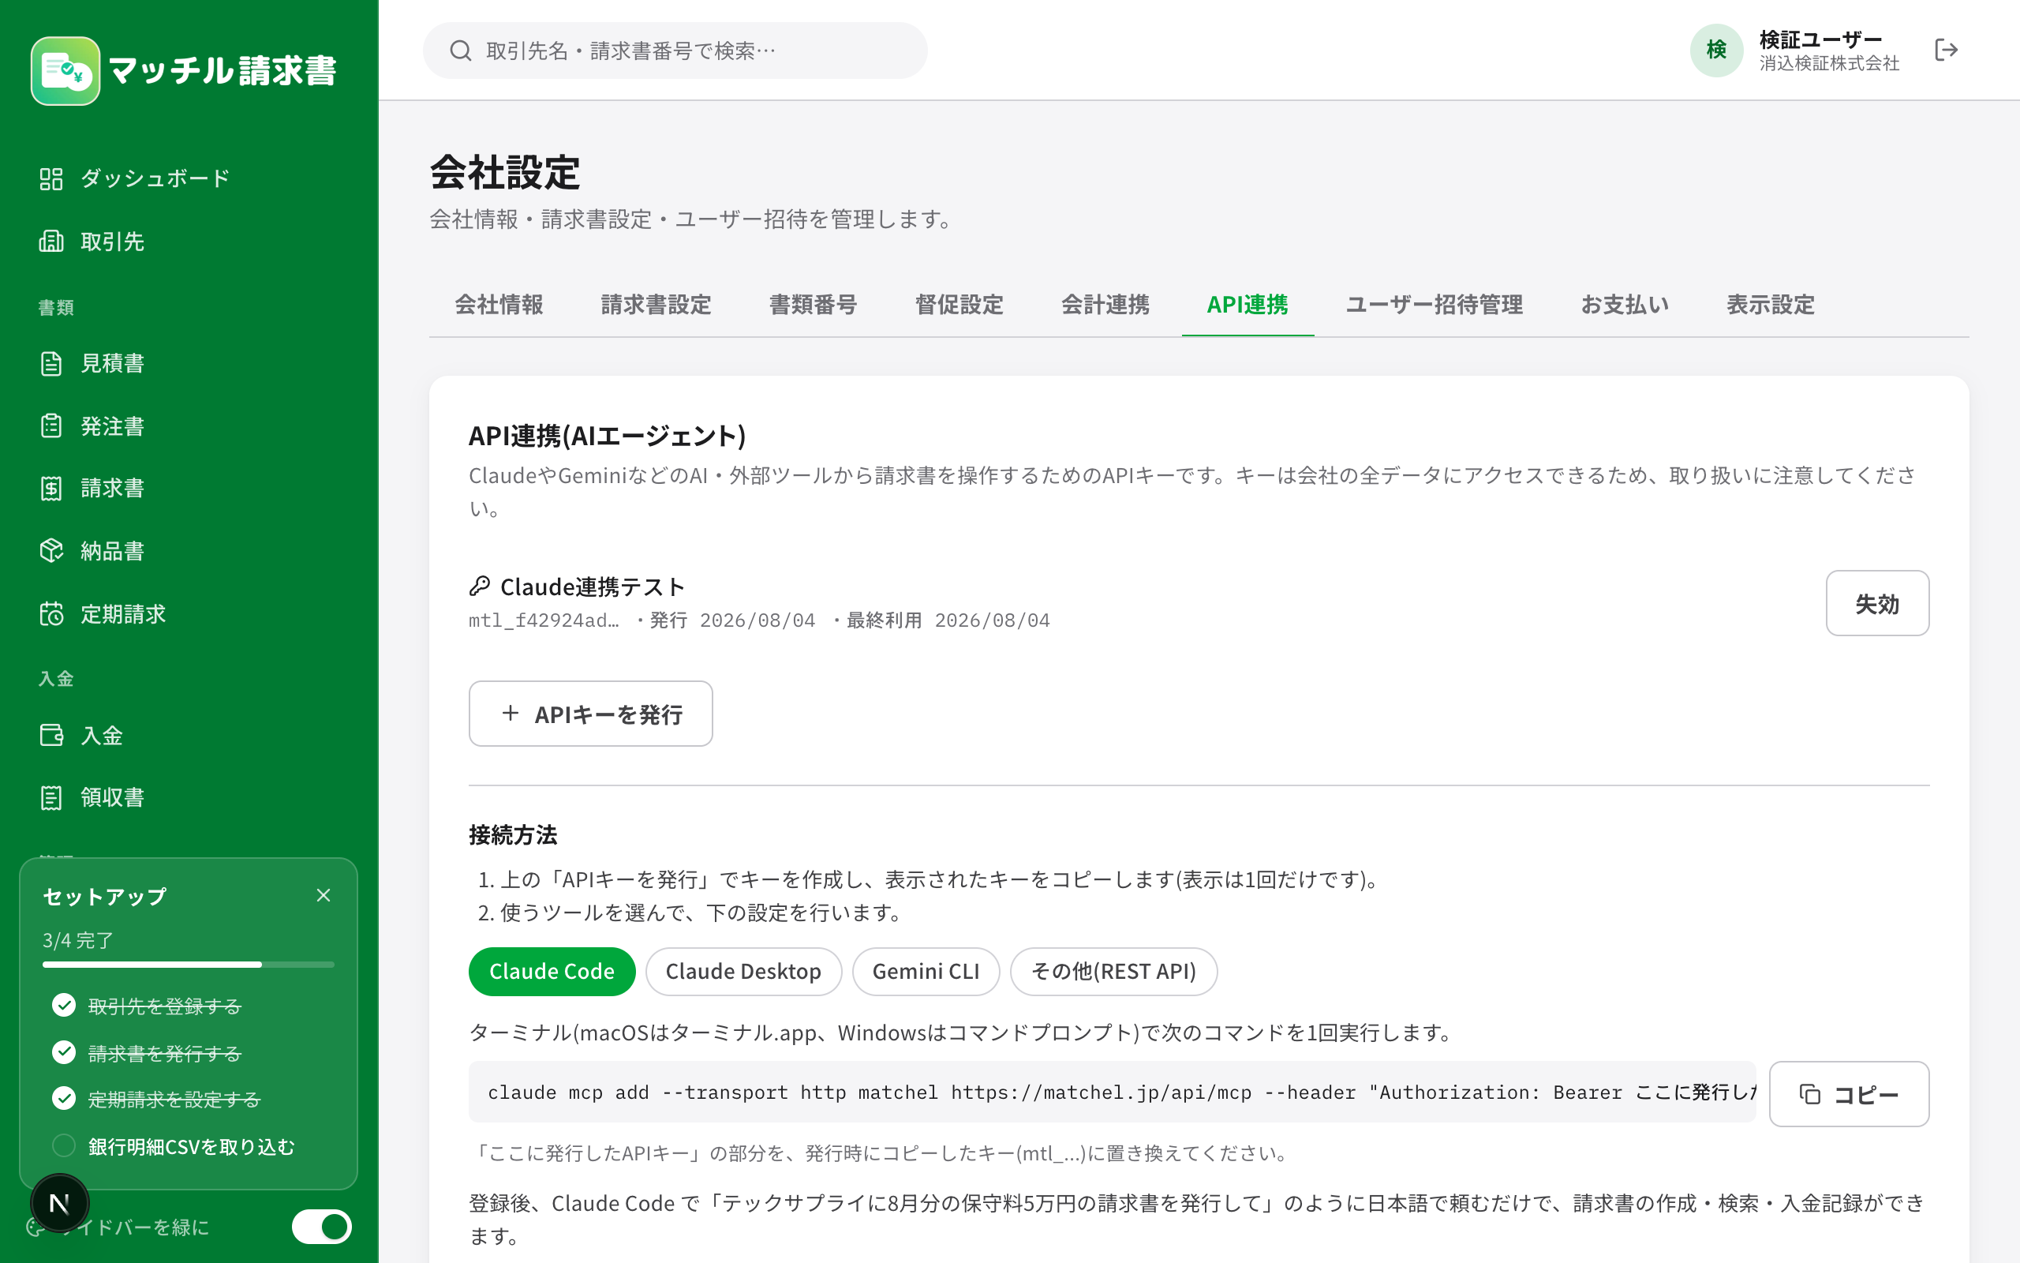Click key icon beside Claude連携テスト
Image resolution: width=2020 pixels, height=1263 pixels.
(x=479, y=587)
